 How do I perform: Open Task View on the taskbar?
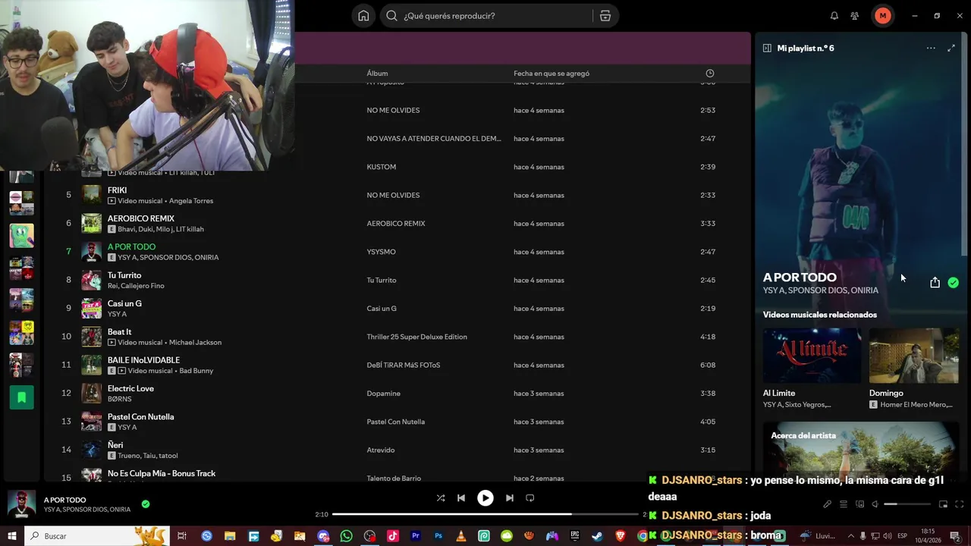(x=182, y=536)
